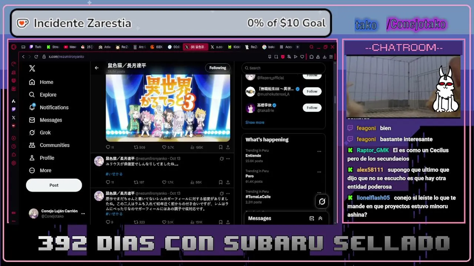The width and height of the screenshot is (474, 266).
Task: Click the browser back arrow
Action: pos(23,57)
